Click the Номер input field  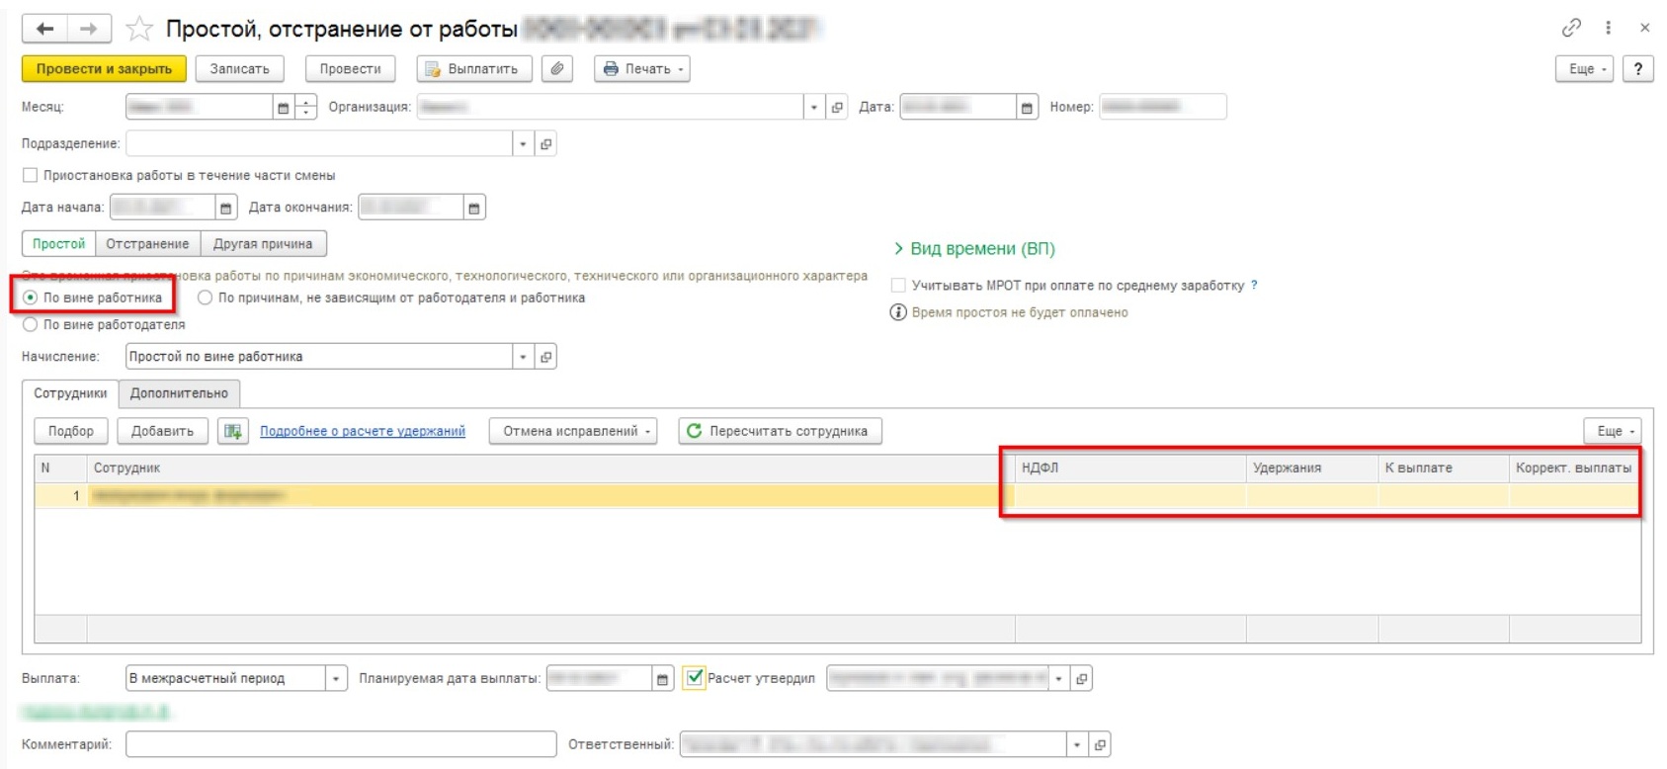[x=1162, y=108]
